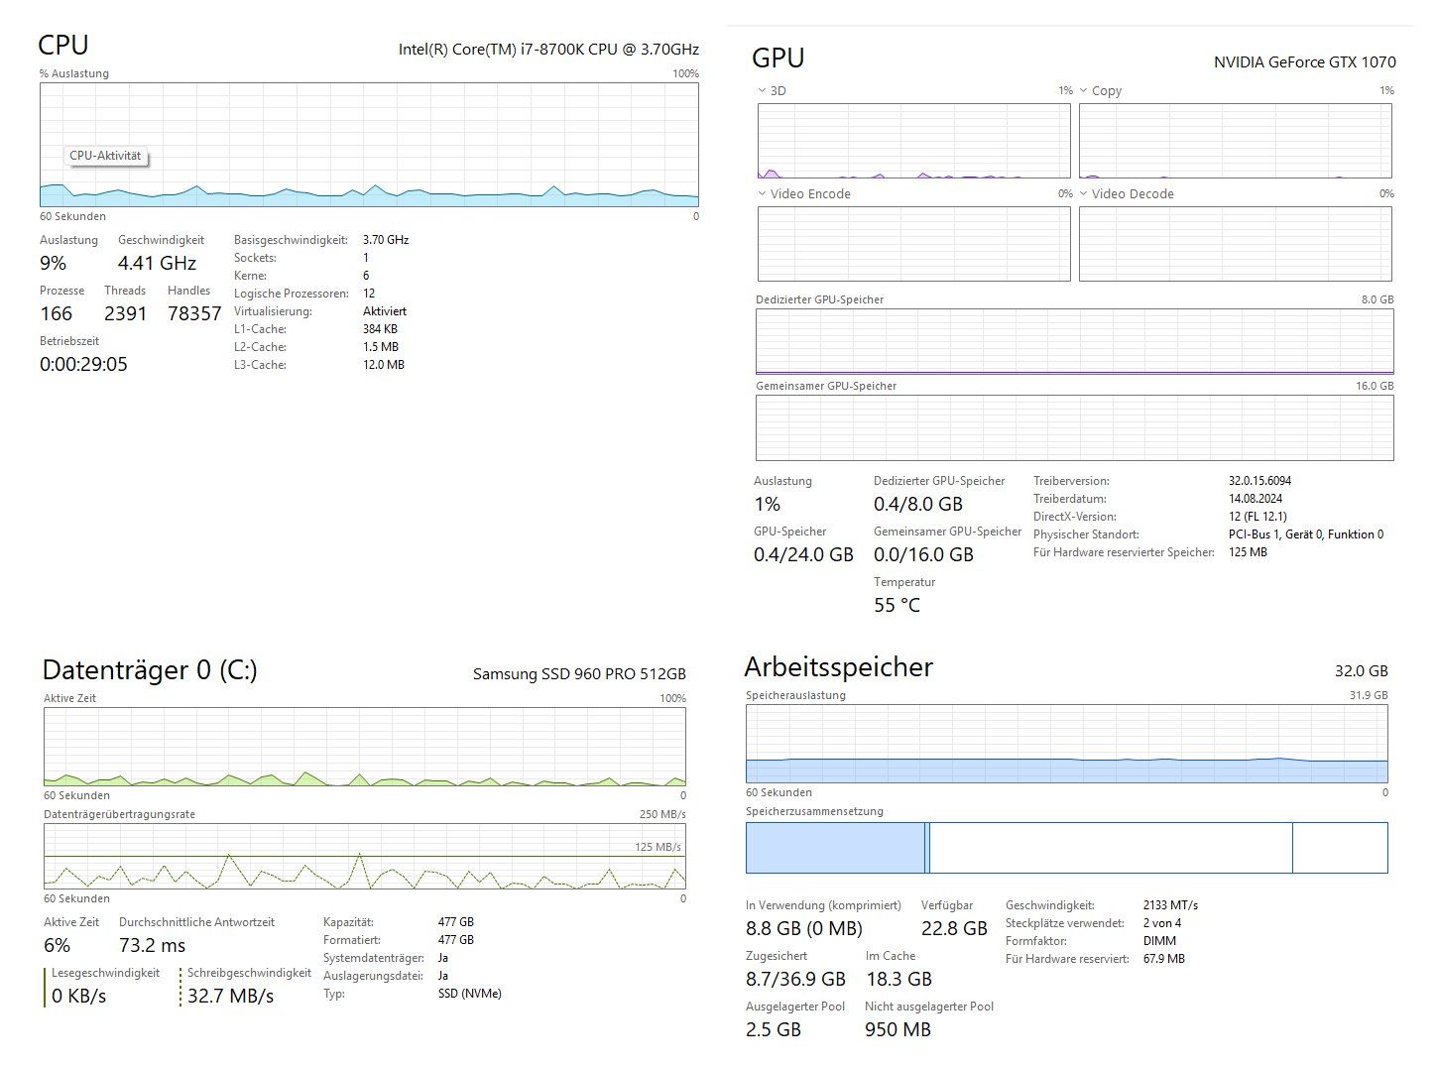
Task: Click the Zugesichert value '8.7/36.9 GB'
Action: point(795,979)
